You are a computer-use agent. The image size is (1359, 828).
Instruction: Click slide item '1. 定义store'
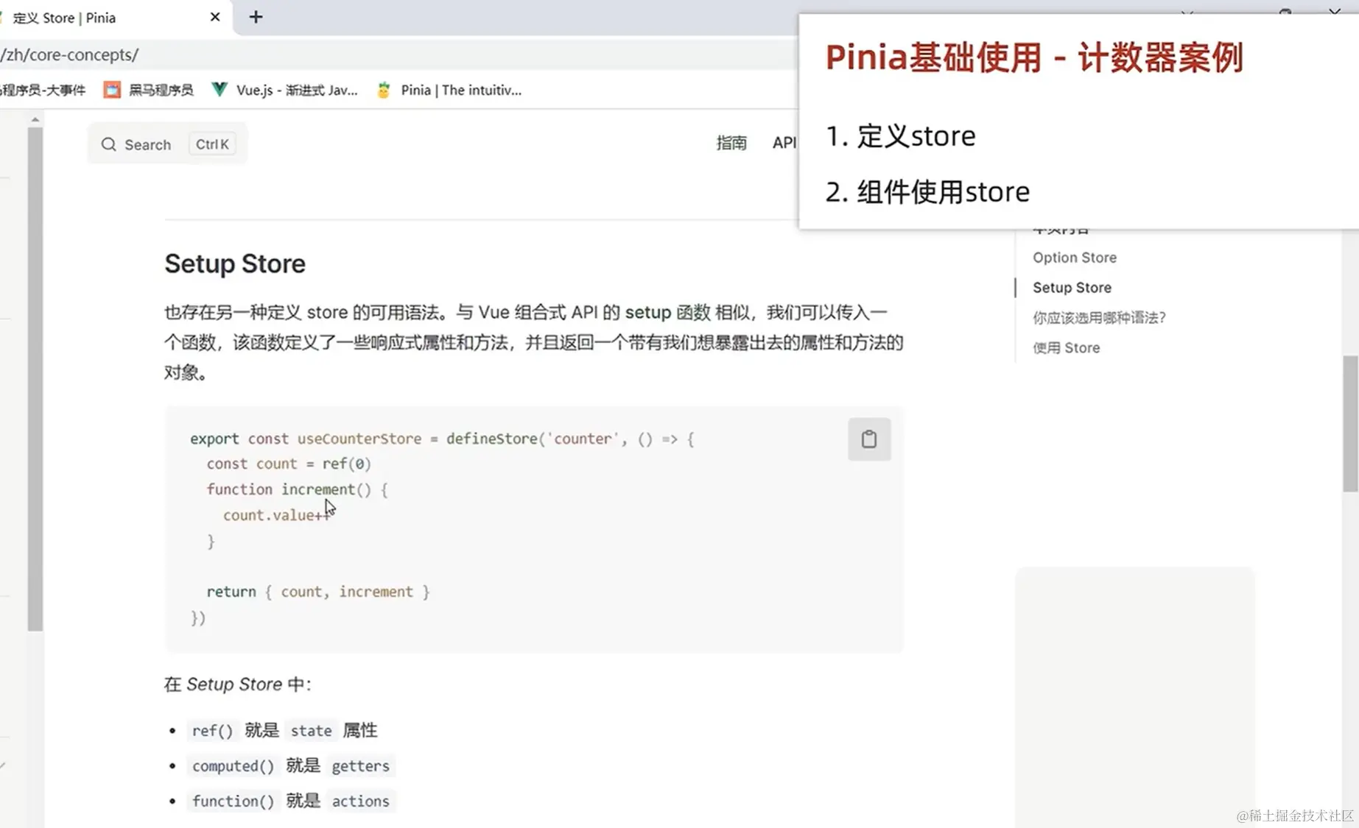click(x=900, y=136)
